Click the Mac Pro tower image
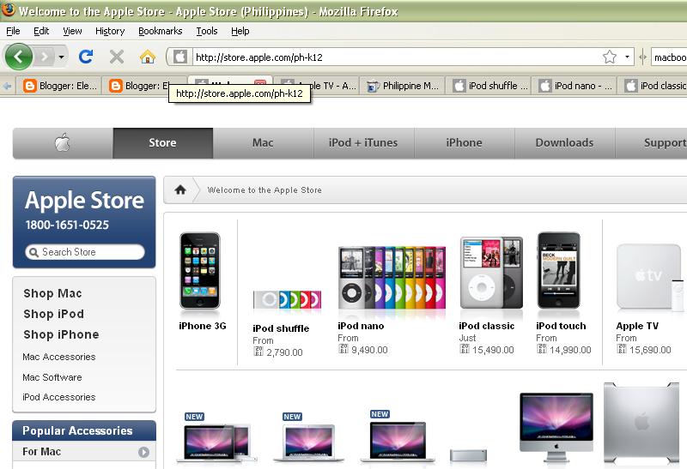687x469 pixels. (x=642, y=423)
